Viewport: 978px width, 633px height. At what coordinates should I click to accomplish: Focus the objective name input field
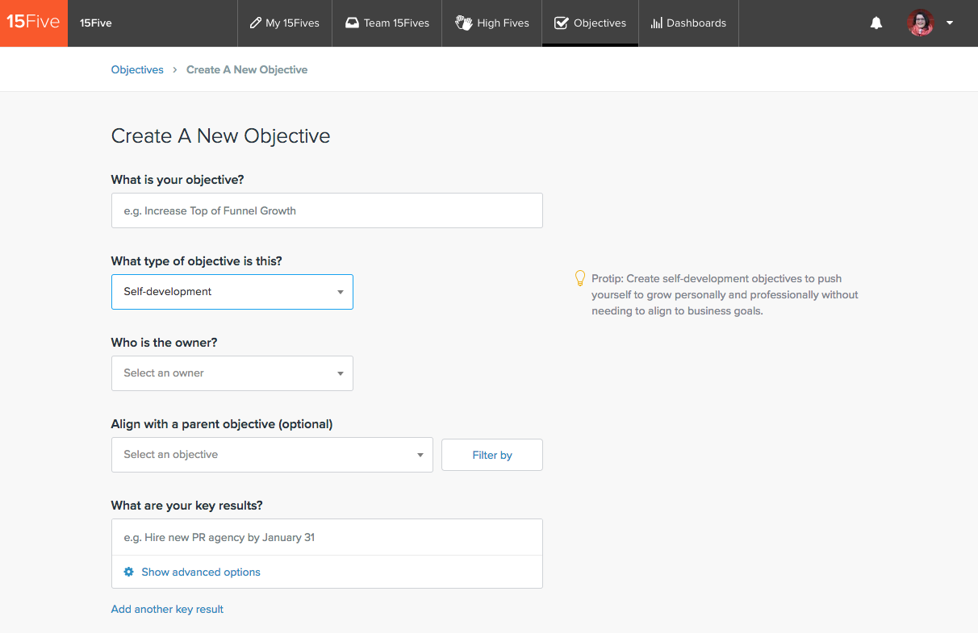coord(327,210)
